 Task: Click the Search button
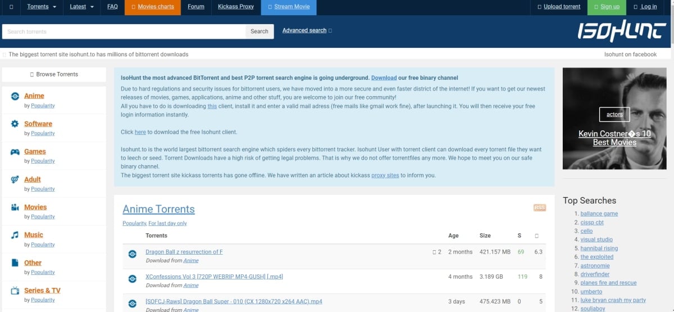pyautogui.click(x=259, y=31)
